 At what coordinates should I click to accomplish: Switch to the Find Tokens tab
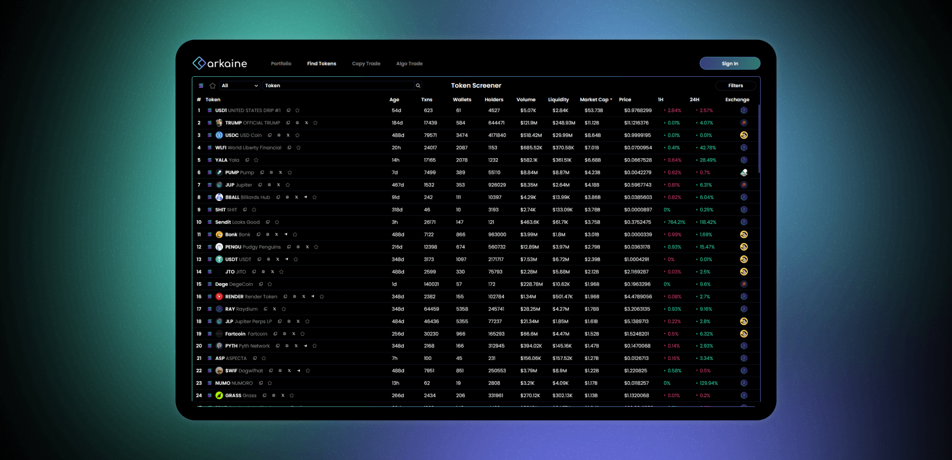(x=321, y=63)
